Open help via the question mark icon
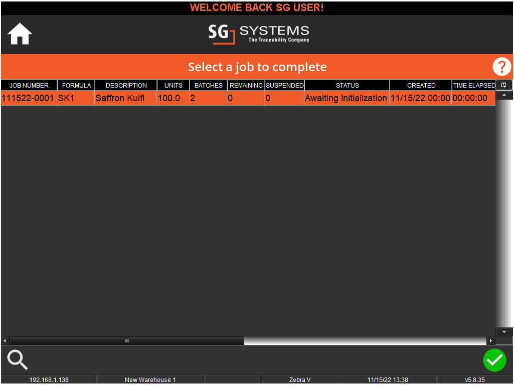The height and width of the screenshot is (385, 514). coord(501,66)
